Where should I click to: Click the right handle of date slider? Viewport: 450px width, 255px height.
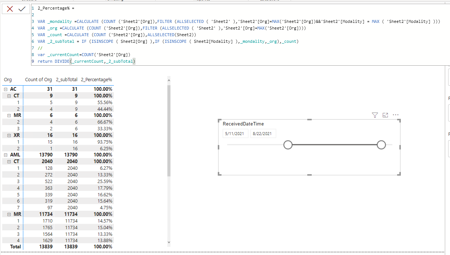point(381,145)
